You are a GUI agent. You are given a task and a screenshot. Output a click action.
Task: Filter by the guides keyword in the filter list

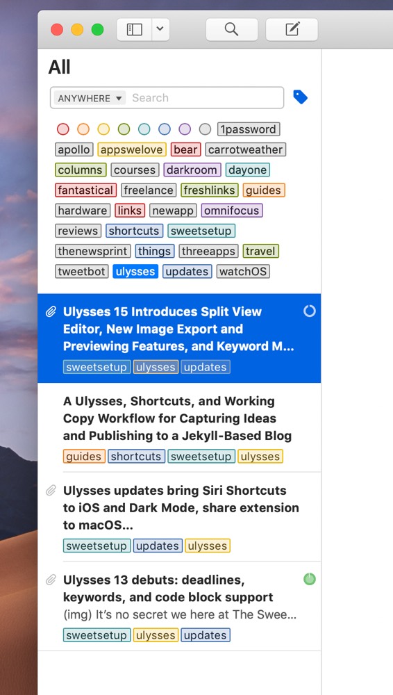click(264, 190)
